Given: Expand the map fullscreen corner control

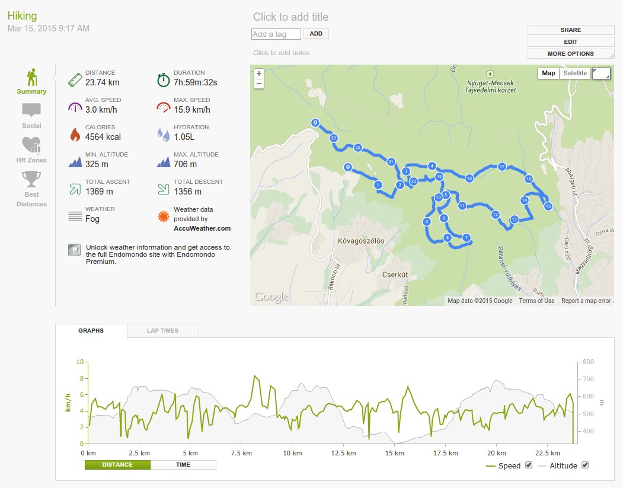Looking at the screenshot, I should coord(601,74).
